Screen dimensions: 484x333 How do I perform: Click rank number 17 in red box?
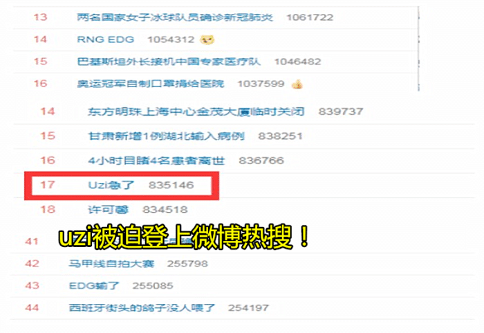coord(47,185)
